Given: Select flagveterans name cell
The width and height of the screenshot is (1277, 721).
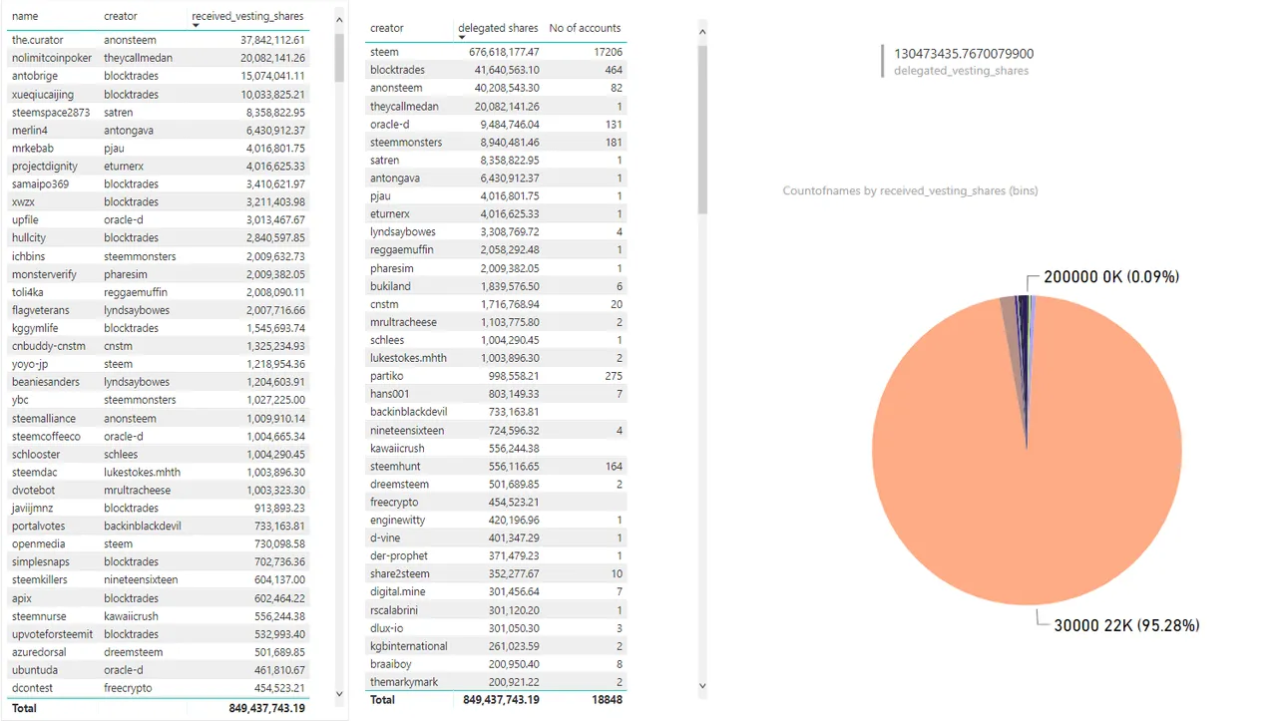Looking at the screenshot, I should [41, 310].
